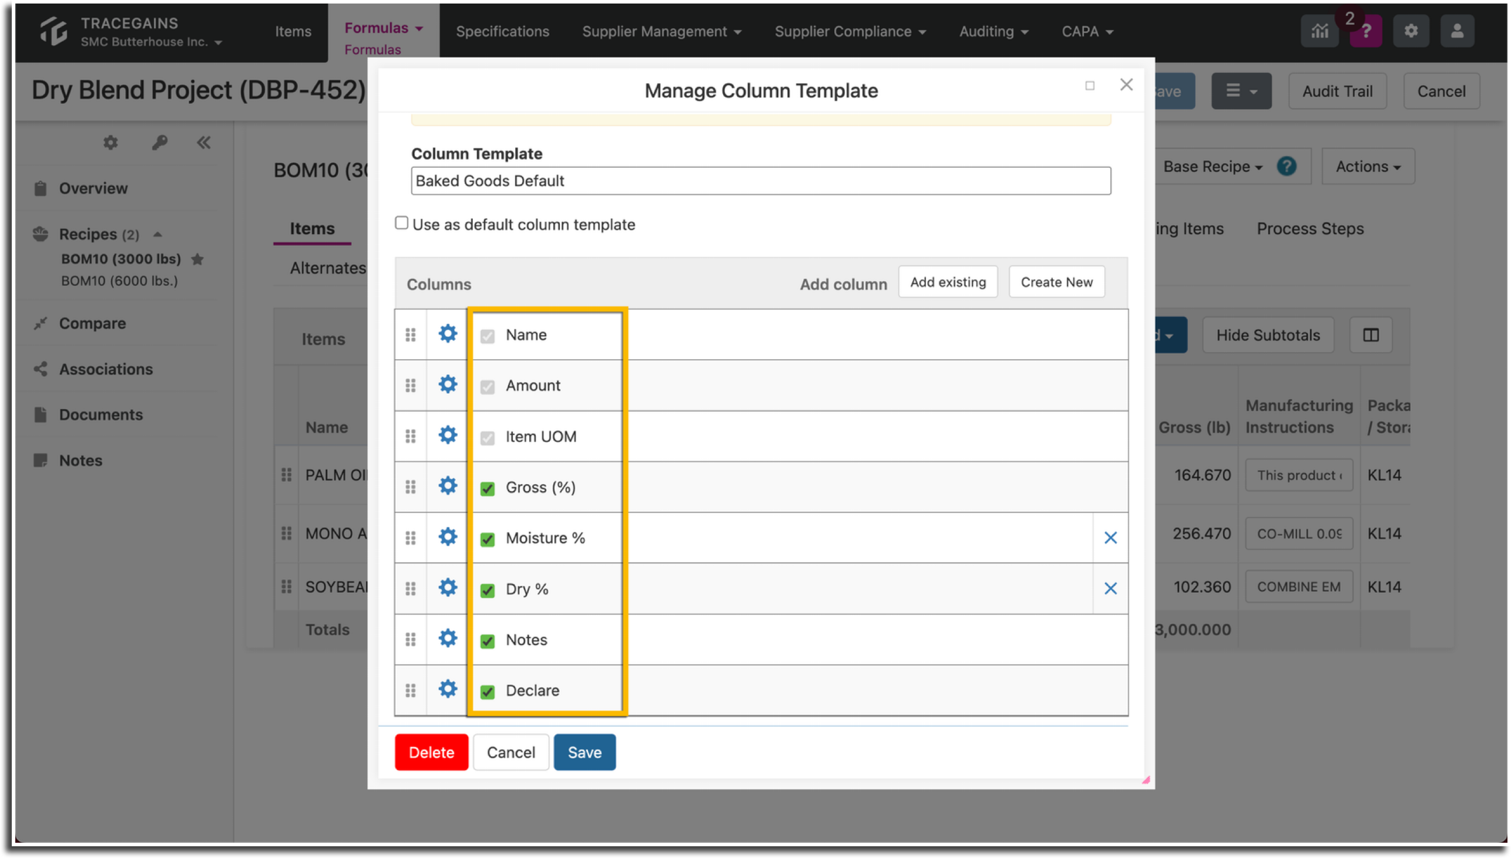
Task: Open the CAPA dropdown
Action: pos(1087,31)
